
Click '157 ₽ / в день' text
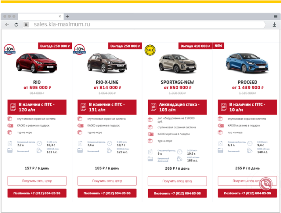37,168
